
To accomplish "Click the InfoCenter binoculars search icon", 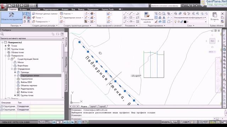I will coord(183,6).
